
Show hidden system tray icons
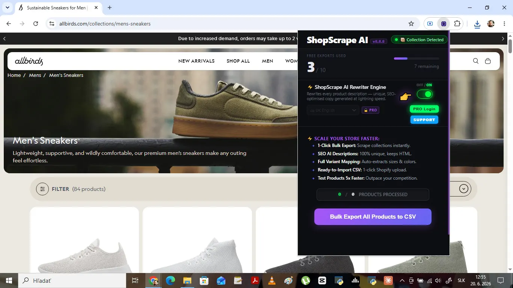402,280
